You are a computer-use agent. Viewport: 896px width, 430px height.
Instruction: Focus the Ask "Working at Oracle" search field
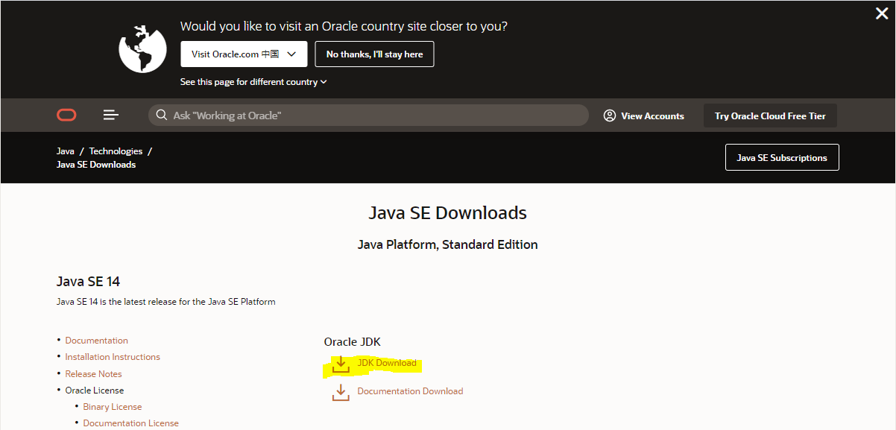tap(368, 116)
